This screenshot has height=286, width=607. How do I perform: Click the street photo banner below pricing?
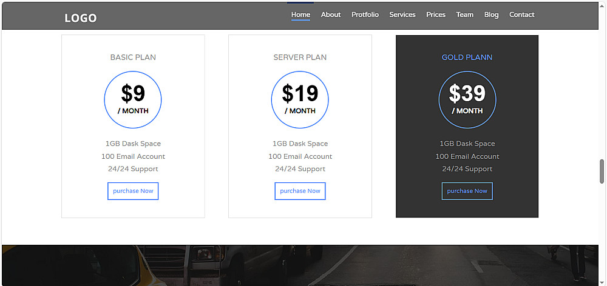[x=303, y=265]
